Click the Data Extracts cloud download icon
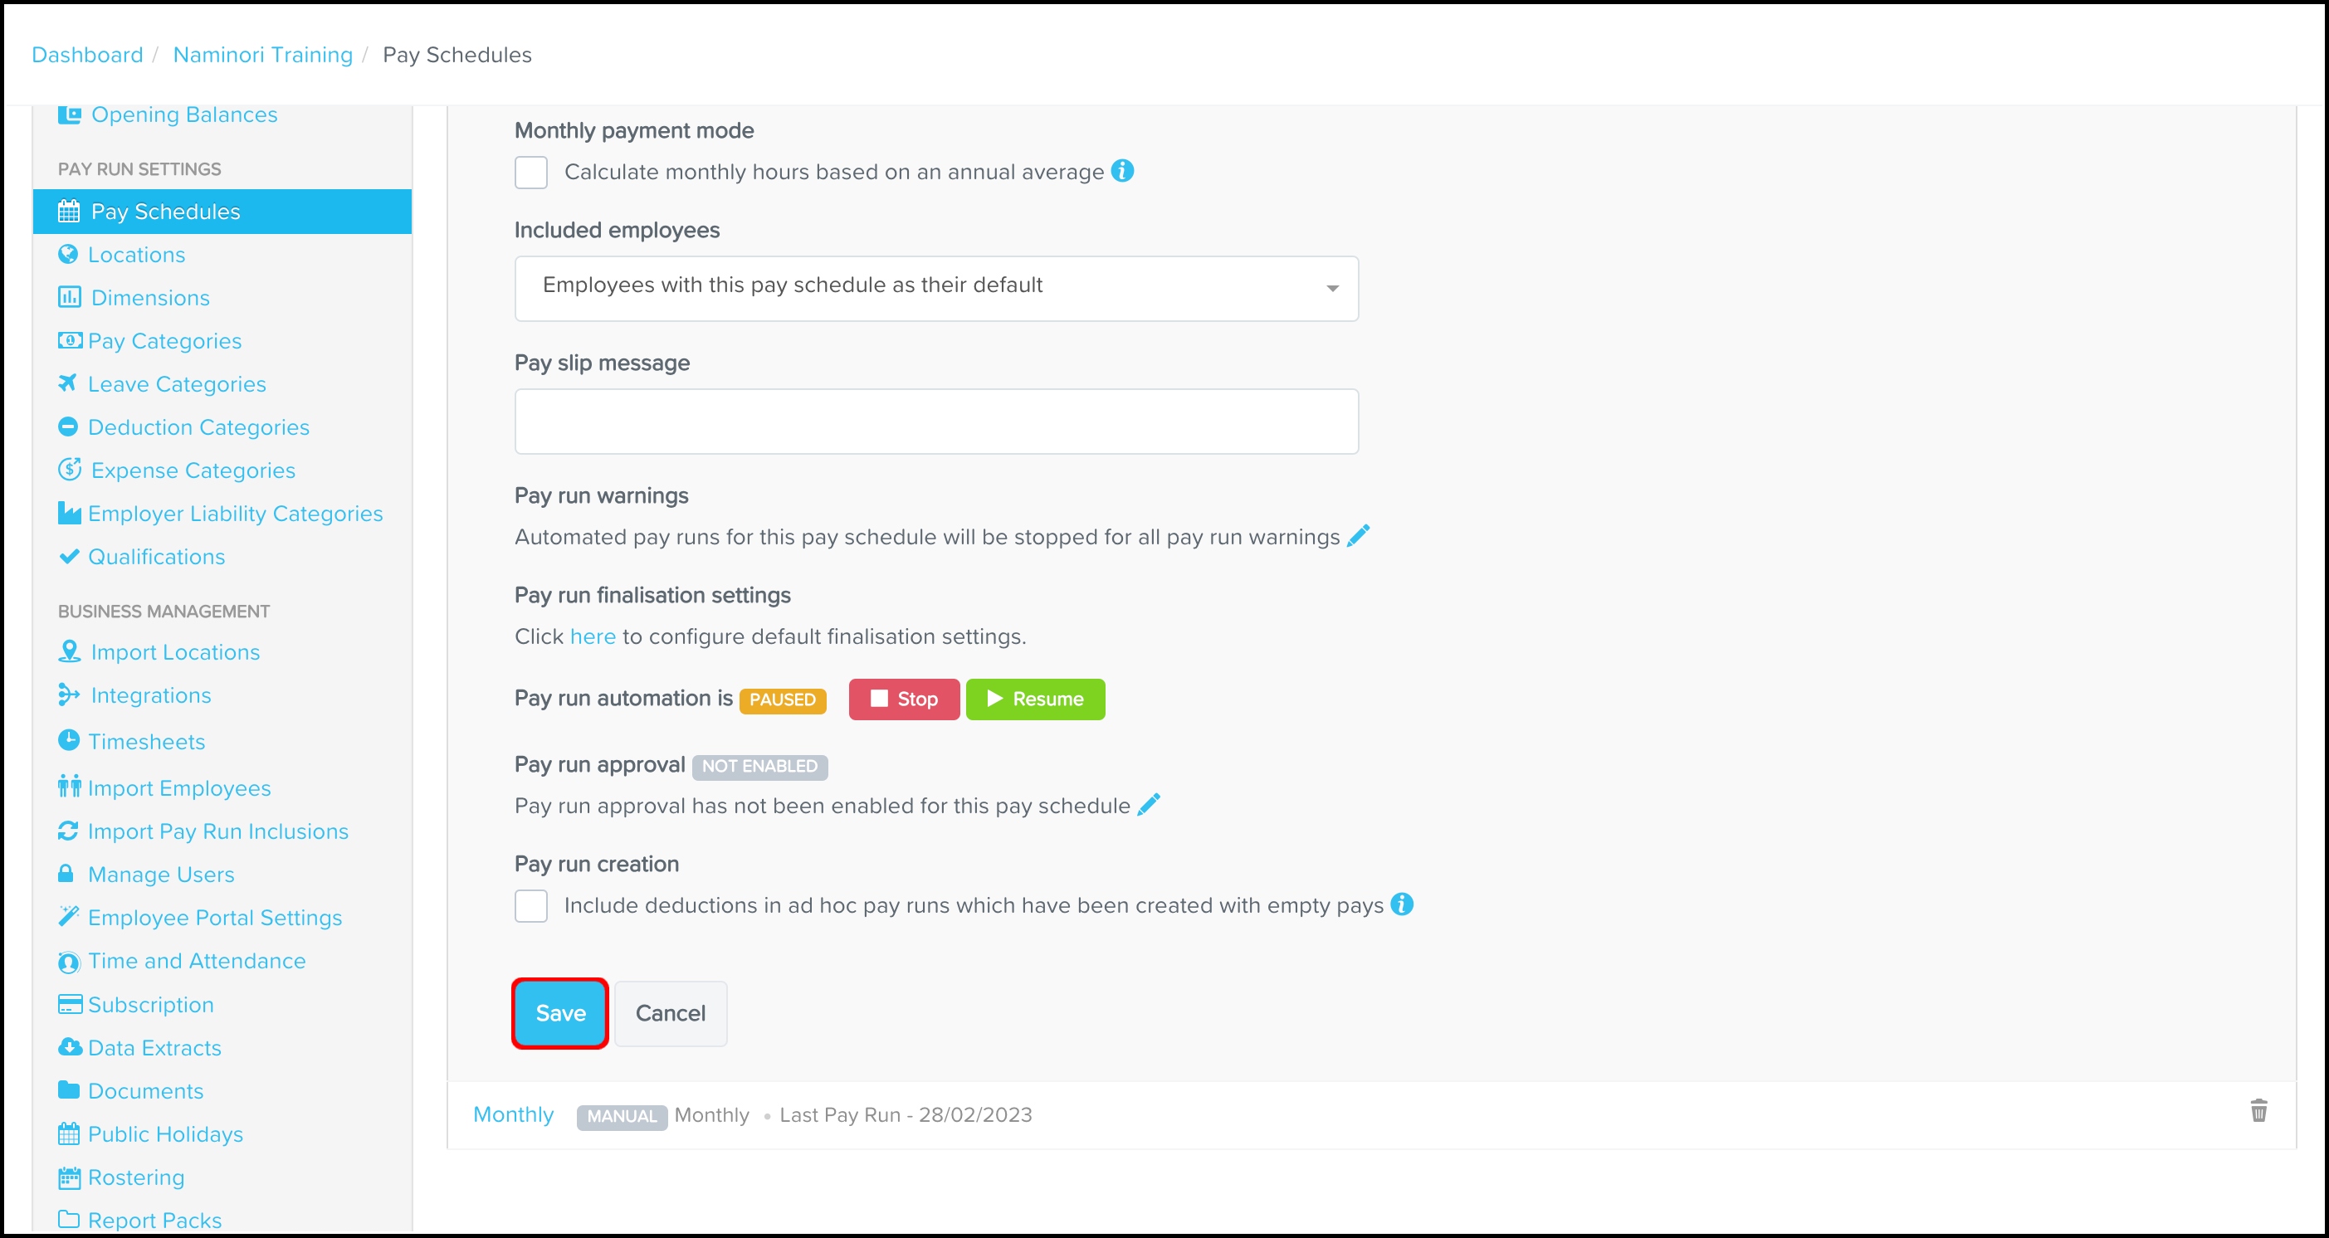This screenshot has height=1238, width=2329. tap(70, 1047)
